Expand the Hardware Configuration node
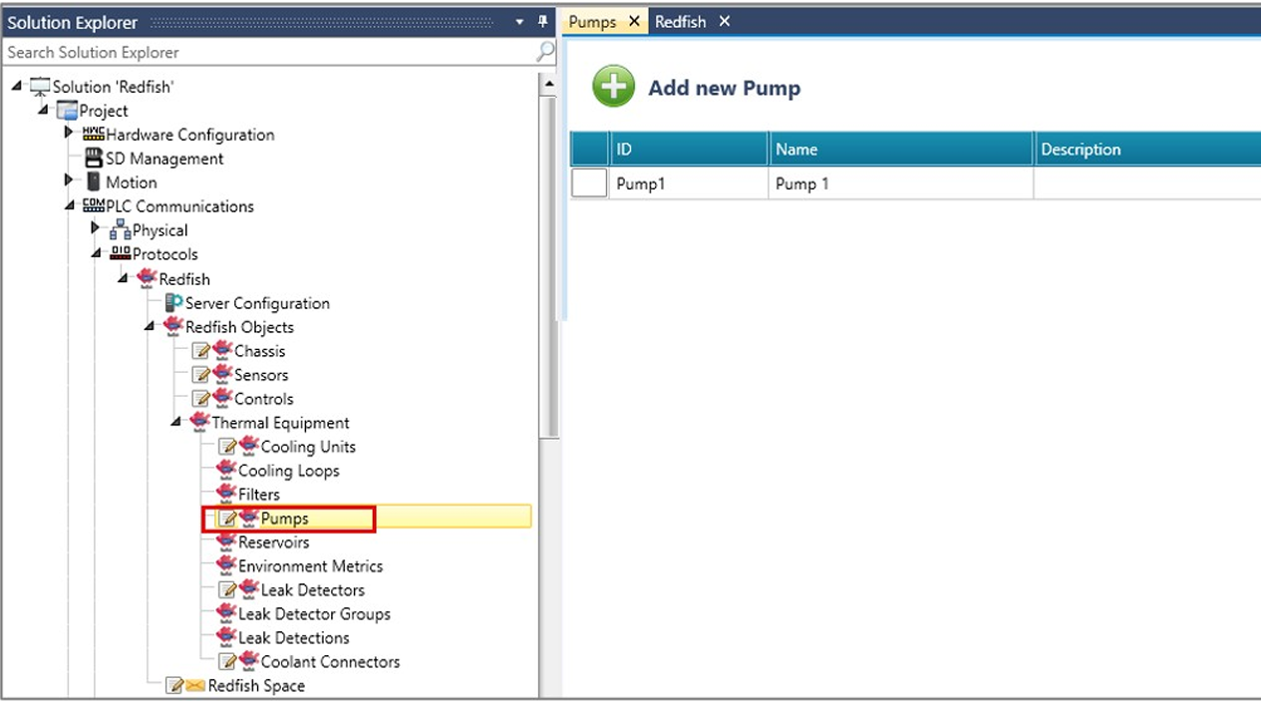The image size is (1263, 701). pyautogui.click(x=69, y=134)
